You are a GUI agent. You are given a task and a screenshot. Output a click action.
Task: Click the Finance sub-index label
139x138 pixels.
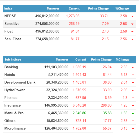[11, 98]
